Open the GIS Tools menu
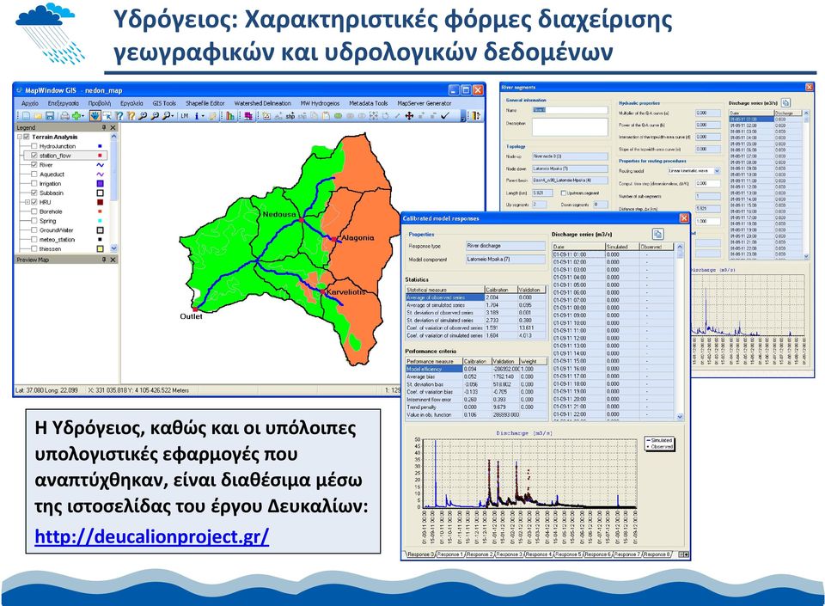Screen dimensions: 825x606 tap(164, 103)
